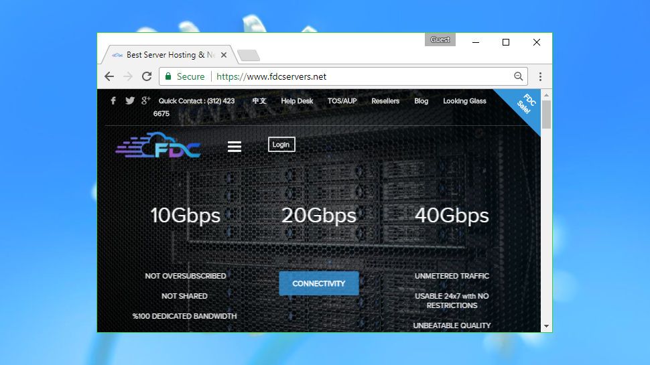This screenshot has height=365, width=650.
Task: Go back with the browser back arrow
Action: click(109, 76)
